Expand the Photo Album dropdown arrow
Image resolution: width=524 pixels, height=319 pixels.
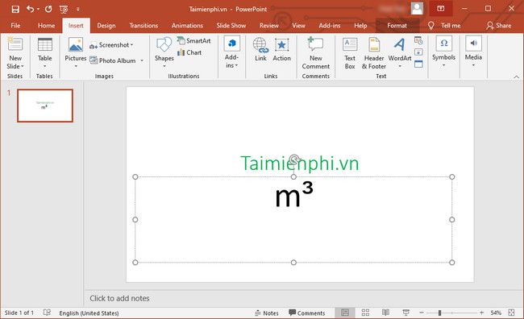[142, 60]
